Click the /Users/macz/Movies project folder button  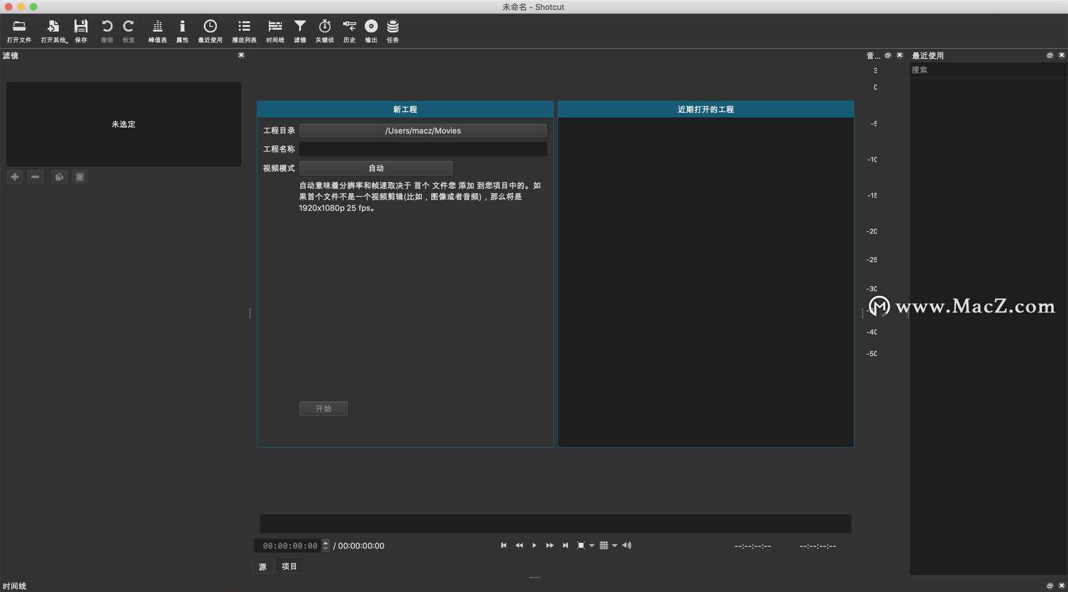tap(423, 131)
